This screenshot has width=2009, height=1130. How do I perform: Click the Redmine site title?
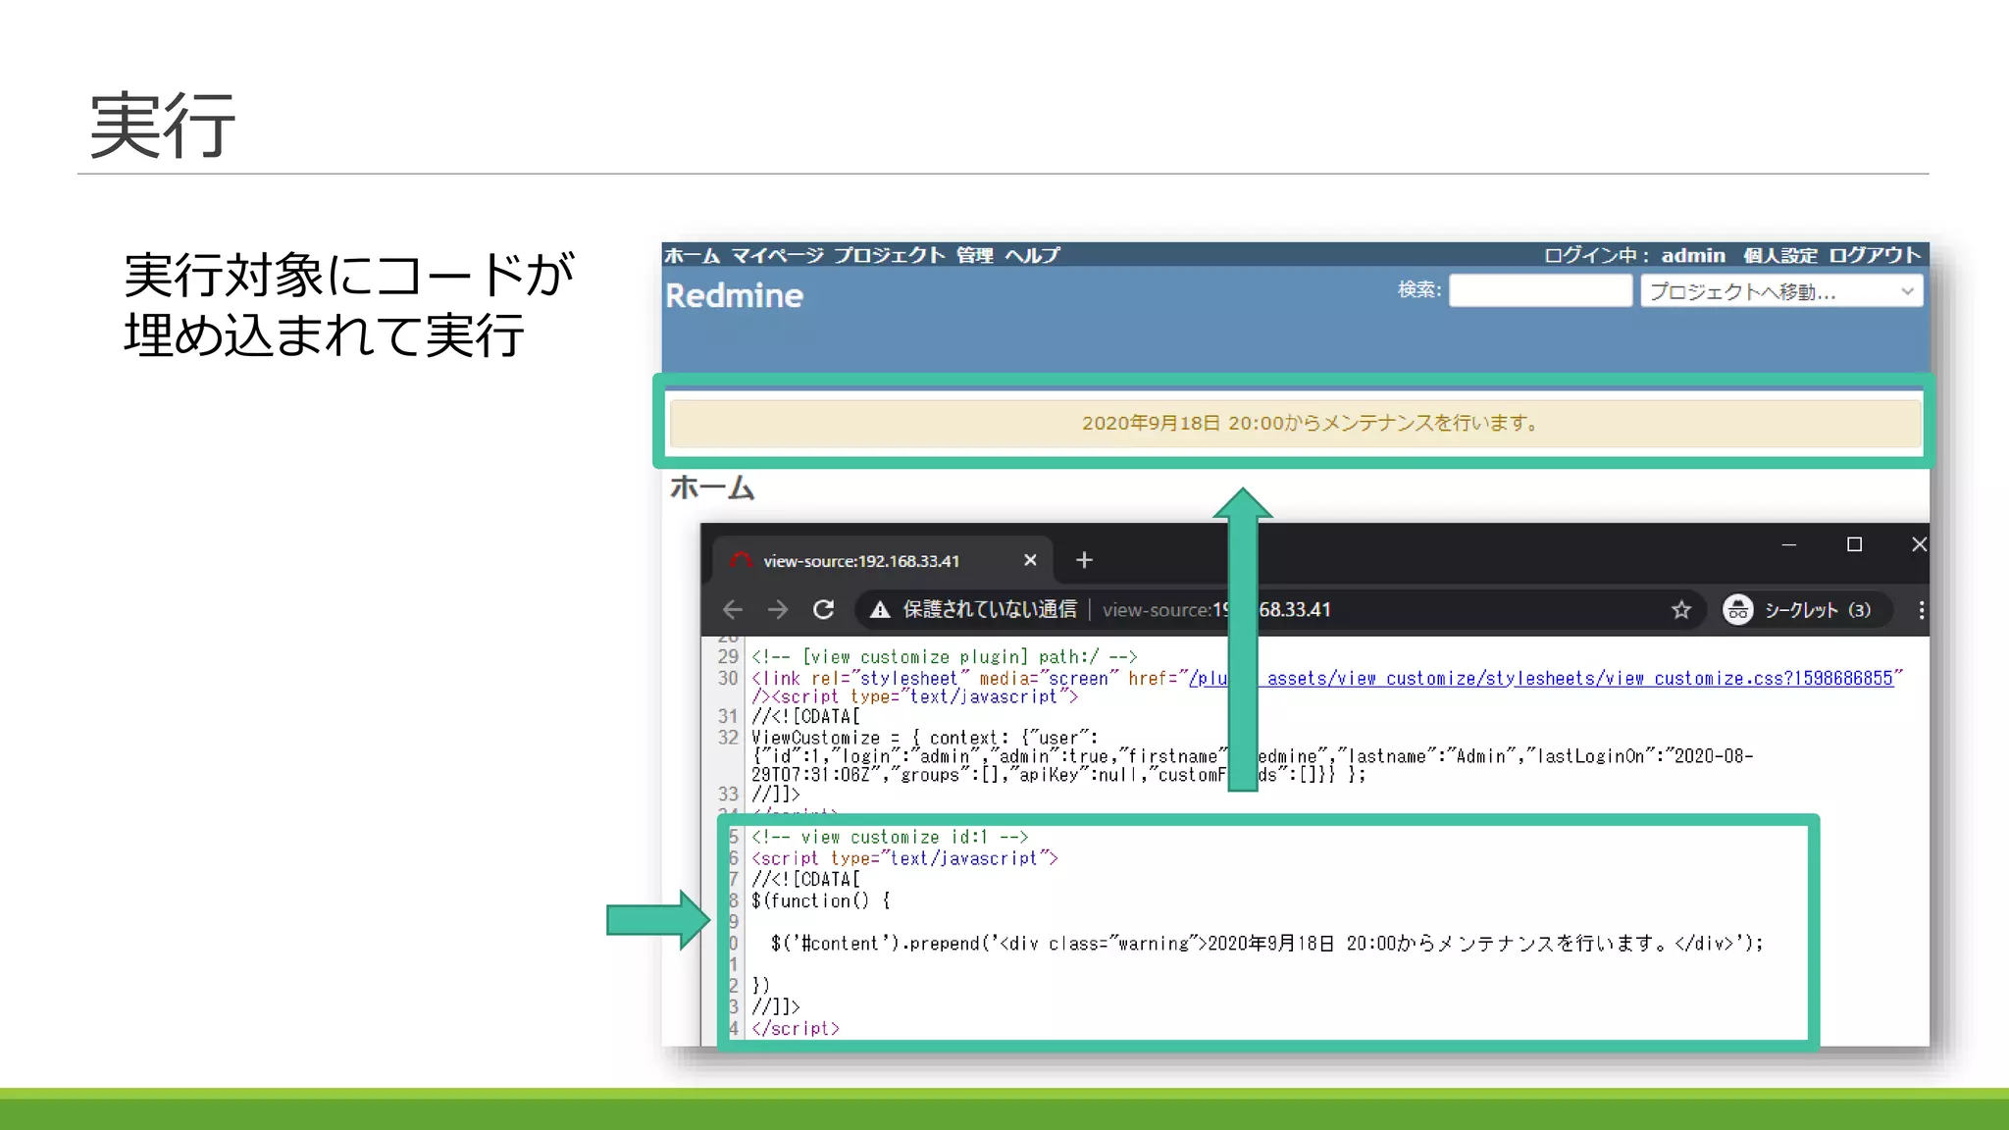tap(734, 295)
